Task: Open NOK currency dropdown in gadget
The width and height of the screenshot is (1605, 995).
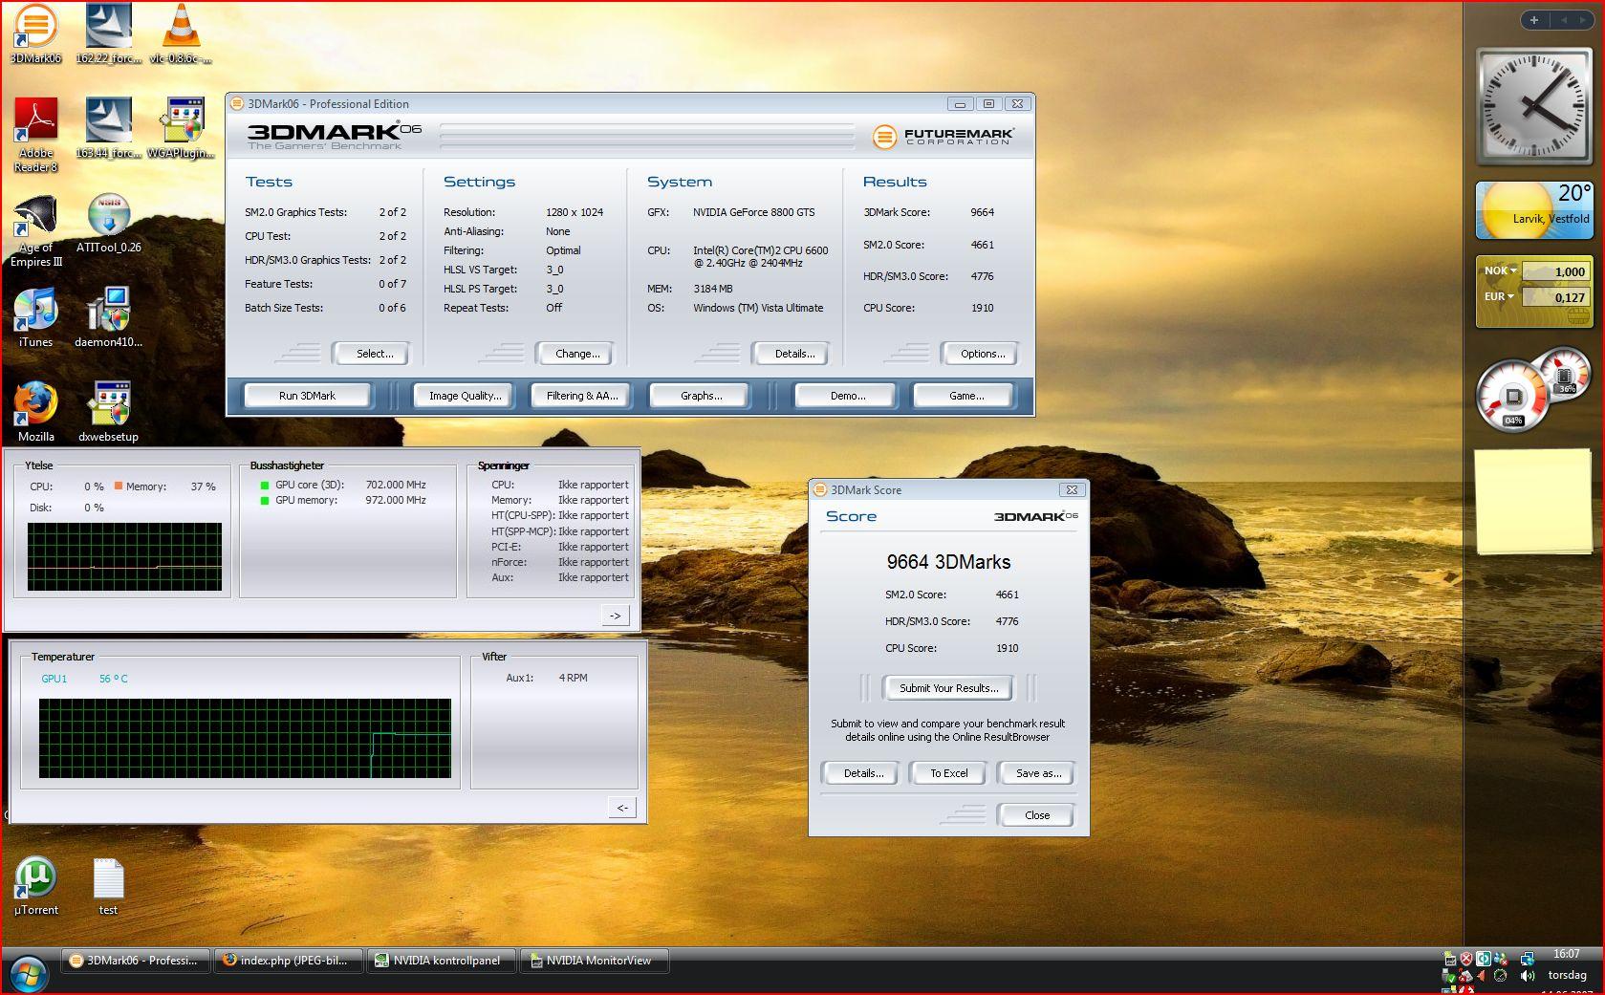Action: [1500, 270]
